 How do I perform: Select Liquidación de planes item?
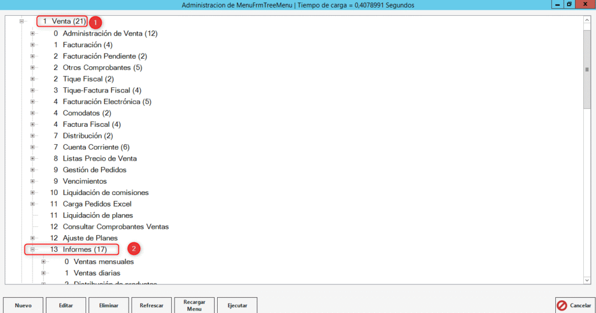pos(97,215)
